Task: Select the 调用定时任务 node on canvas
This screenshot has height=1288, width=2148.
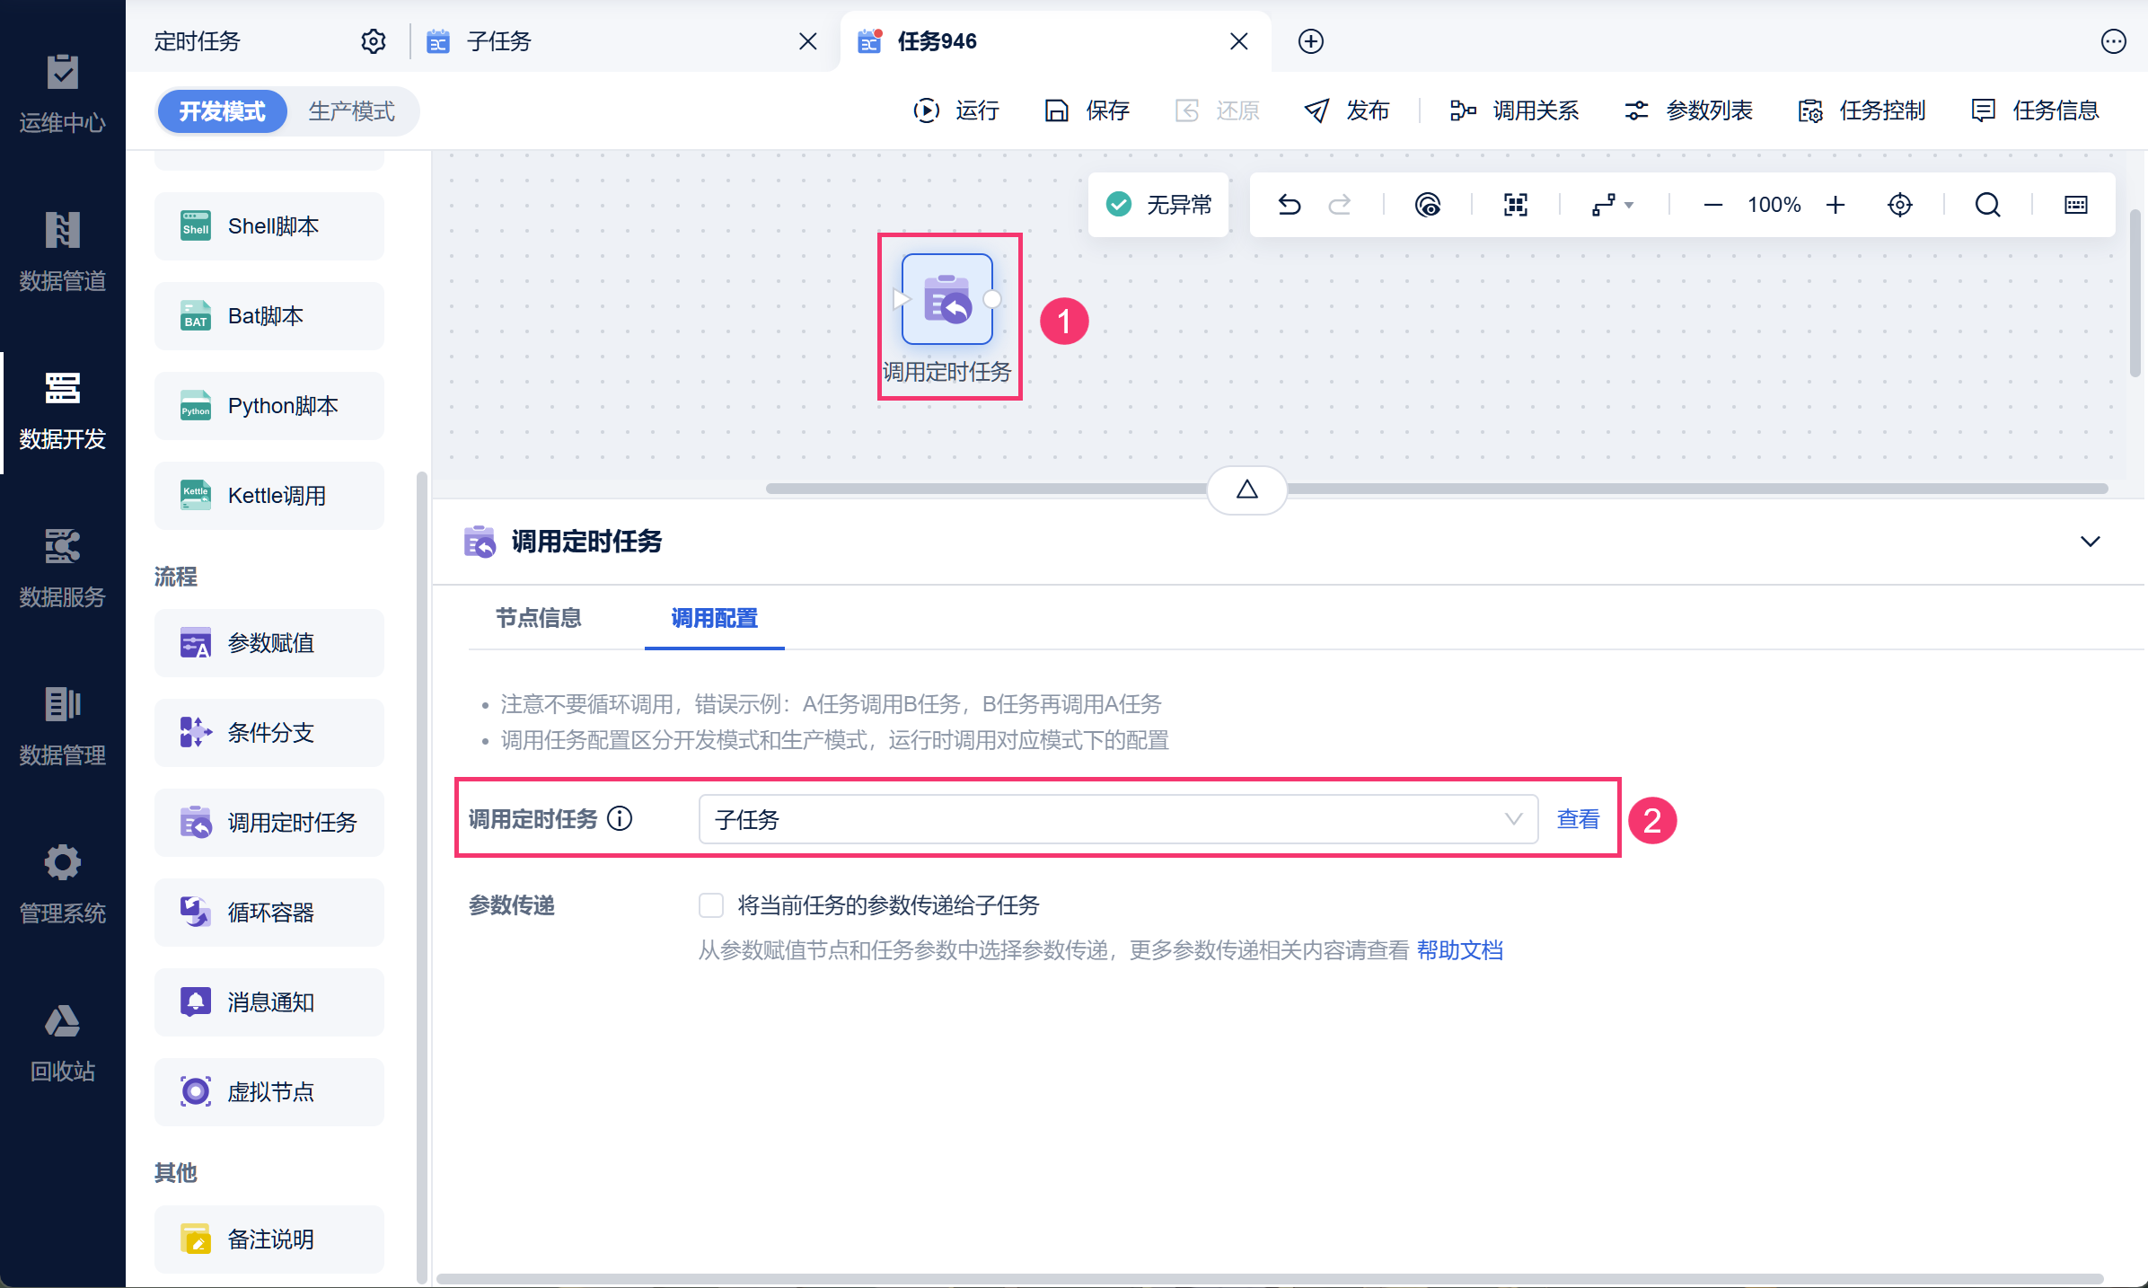Action: (947, 300)
